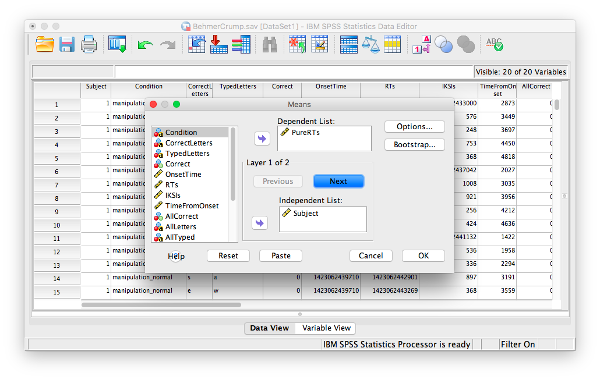Click vertical scrollbar of data grid
Image resolution: width=600 pixels, height=380 pixels.
point(557,104)
